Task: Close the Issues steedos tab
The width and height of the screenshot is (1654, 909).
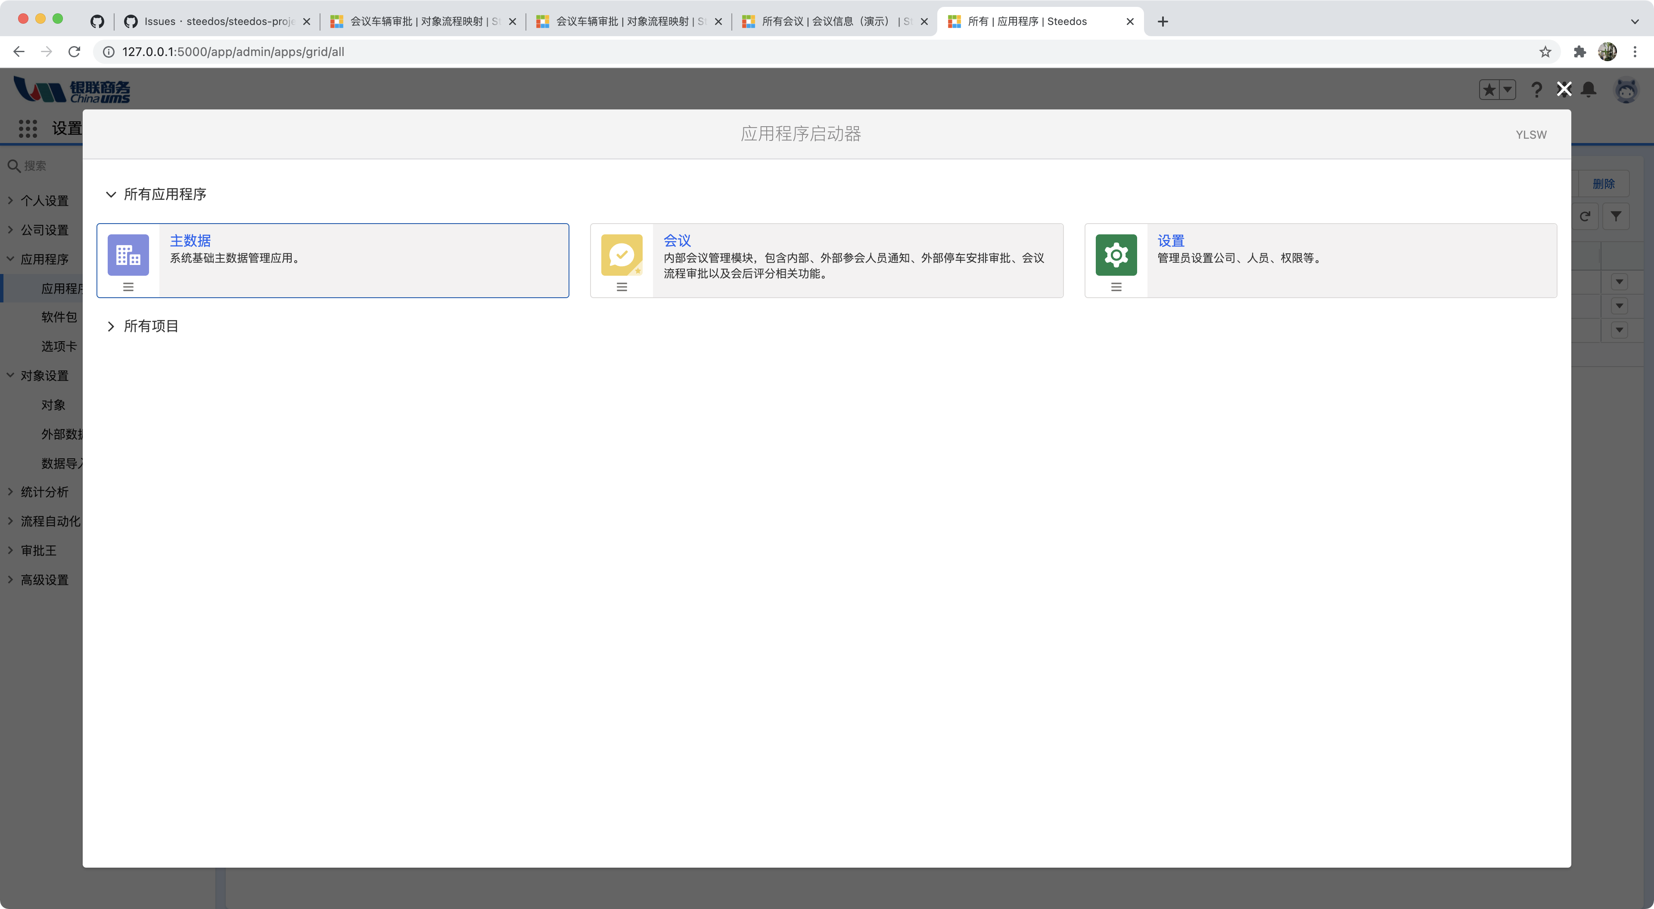Action: (306, 21)
